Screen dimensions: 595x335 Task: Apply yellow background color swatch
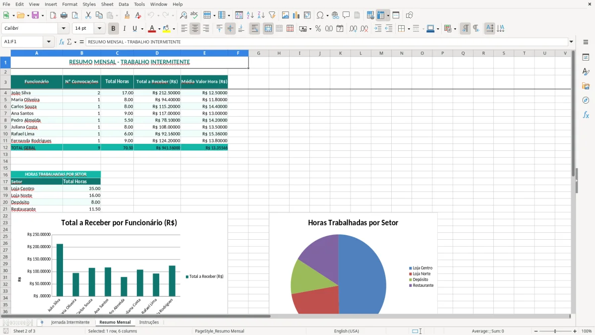tap(167, 29)
